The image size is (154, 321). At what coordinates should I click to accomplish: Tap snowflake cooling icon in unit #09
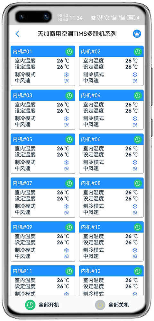coord(67,250)
